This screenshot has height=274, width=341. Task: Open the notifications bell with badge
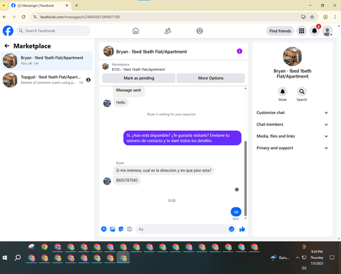pos(314,31)
